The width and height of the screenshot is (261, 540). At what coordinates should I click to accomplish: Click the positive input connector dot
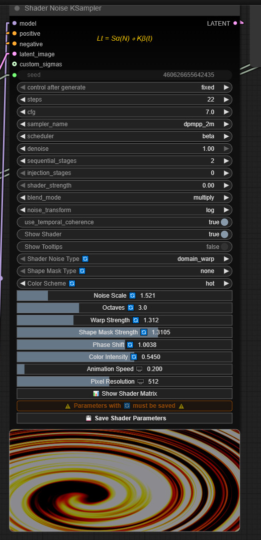pos(14,33)
